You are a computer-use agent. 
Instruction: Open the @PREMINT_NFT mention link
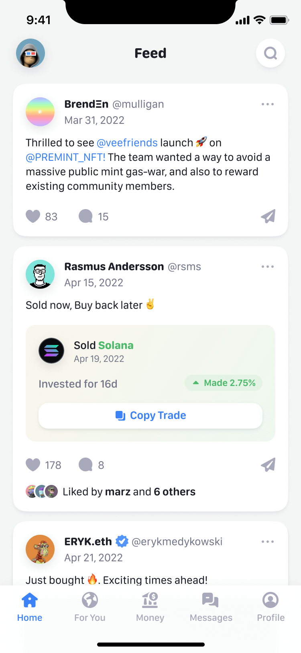(x=65, y=157)
